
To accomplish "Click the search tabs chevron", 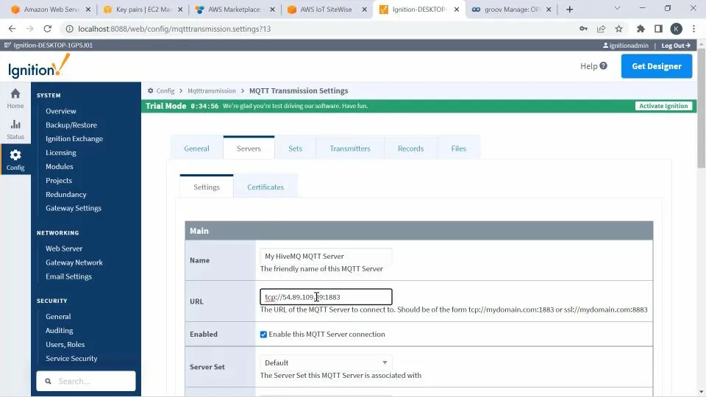I will (x=617, y=8).
